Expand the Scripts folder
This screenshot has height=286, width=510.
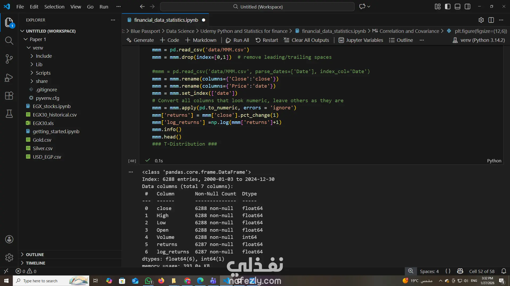coord(43,73)
